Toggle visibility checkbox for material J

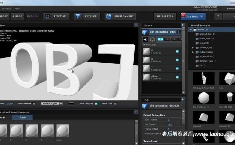click(178, 68)
